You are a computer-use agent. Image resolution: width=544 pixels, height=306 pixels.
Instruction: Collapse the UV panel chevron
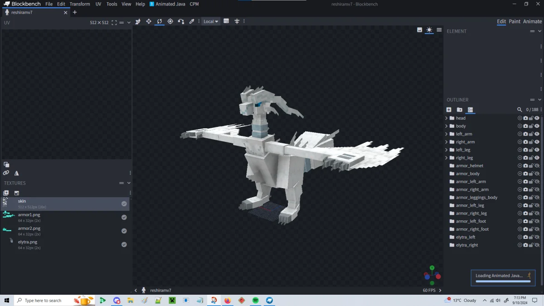(129, 22)
